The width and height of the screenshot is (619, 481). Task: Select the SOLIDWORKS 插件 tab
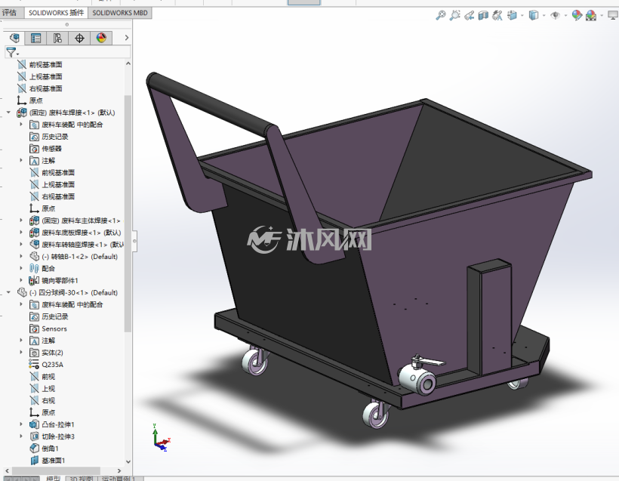(56, 13)
